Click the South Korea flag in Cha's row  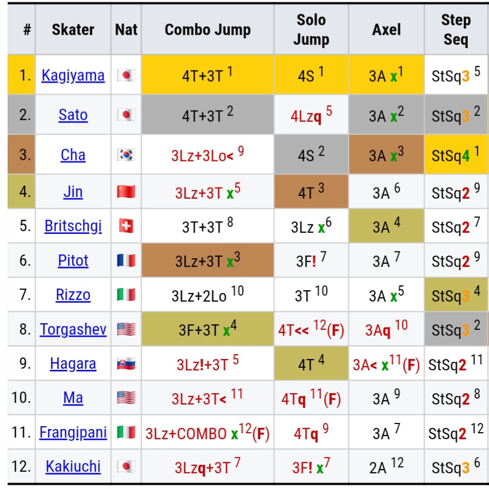pyautogui.click(x=126, y=155)
